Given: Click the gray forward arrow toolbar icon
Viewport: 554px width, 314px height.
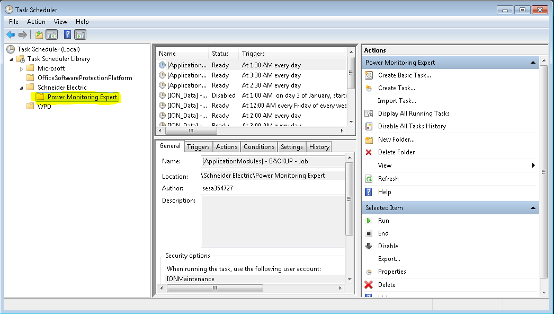Looking at the screenshot, I should [23, 34].
